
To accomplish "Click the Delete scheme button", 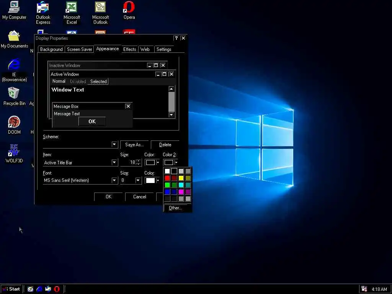I will [x=165, y=145].
